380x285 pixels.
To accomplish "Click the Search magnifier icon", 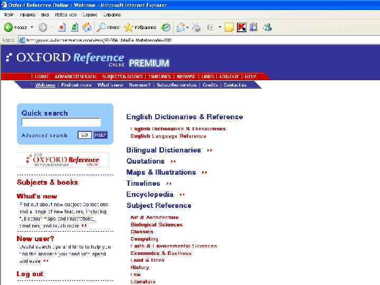I will coord(101,27).
